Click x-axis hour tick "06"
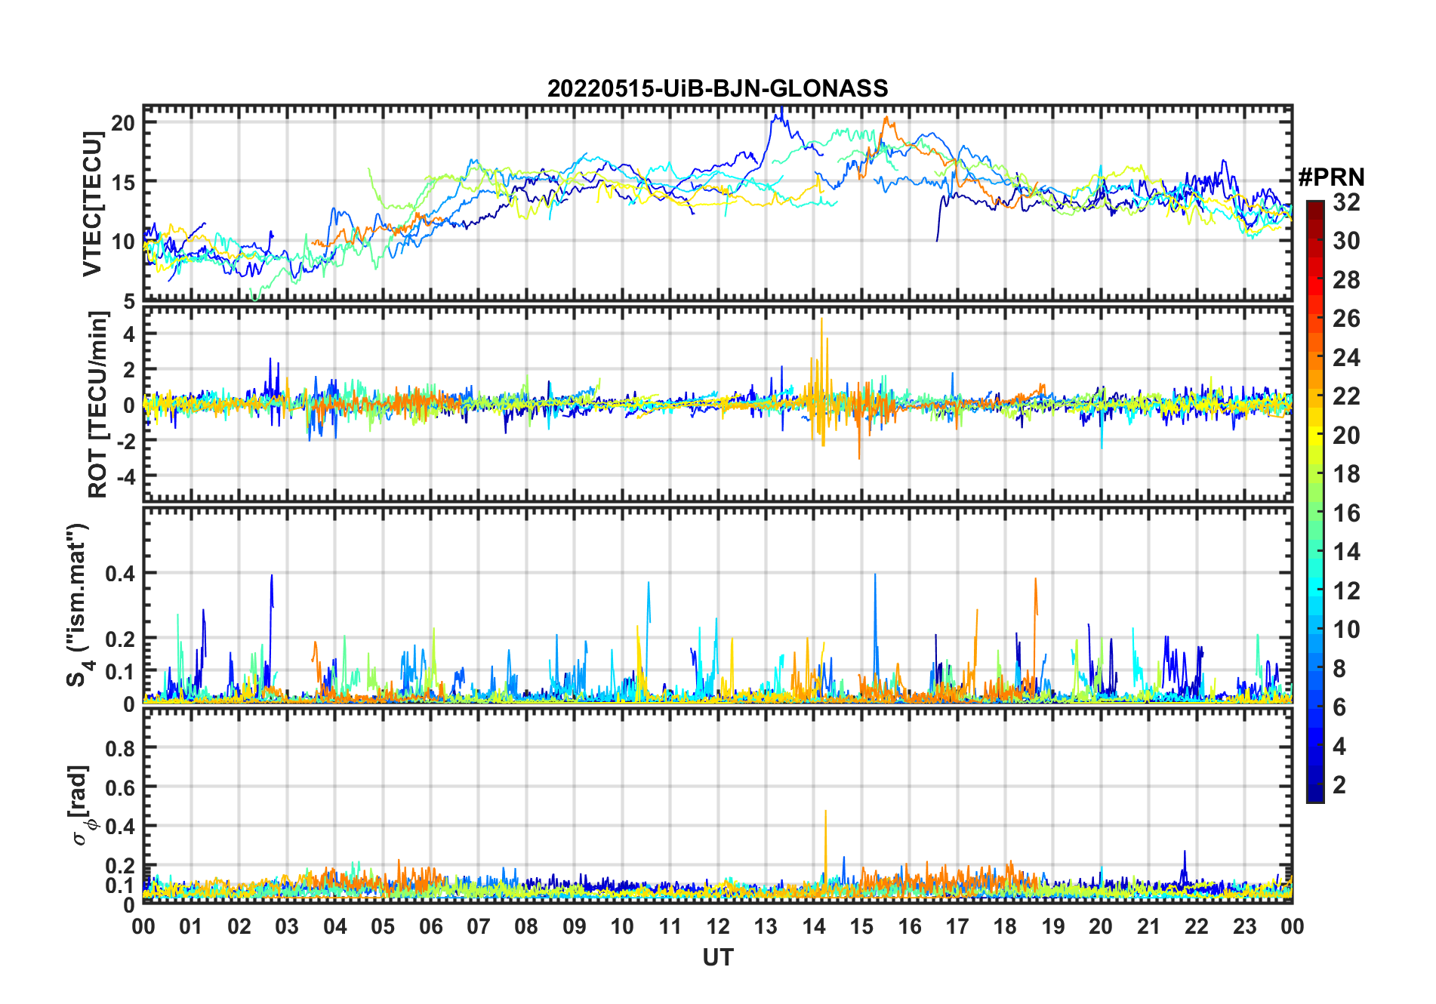Viewport: 1436px width, 1004px height. [x=430, y=926]
